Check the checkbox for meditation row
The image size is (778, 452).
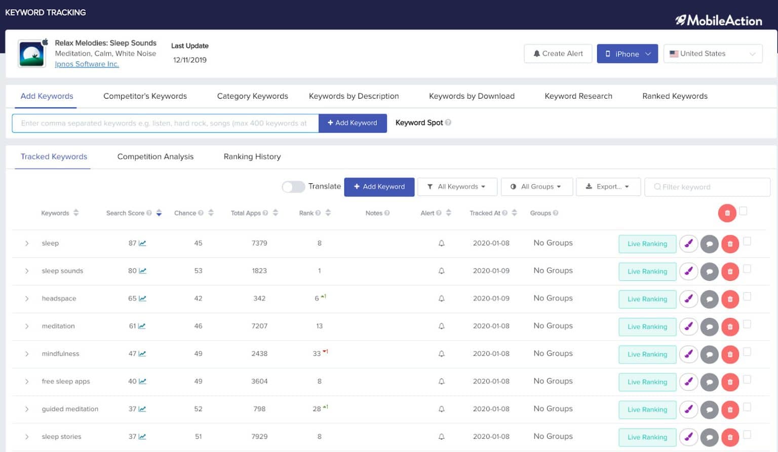(x=747, y=324)
